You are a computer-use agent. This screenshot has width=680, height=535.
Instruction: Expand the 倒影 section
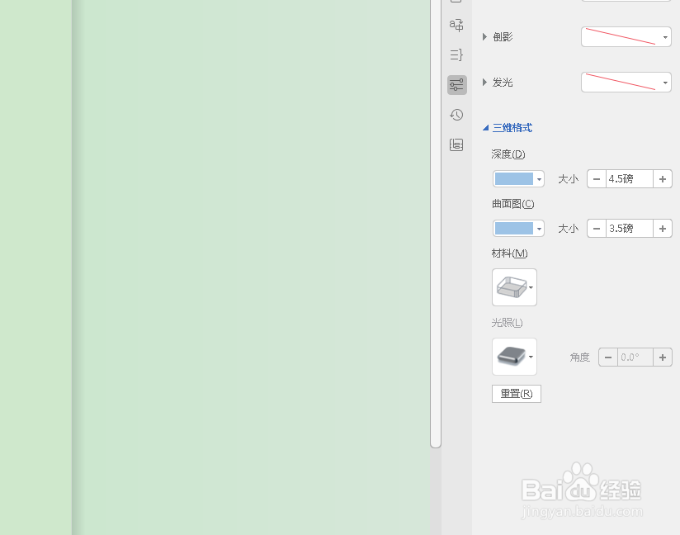pyautogui.click(x=485, y=37)
